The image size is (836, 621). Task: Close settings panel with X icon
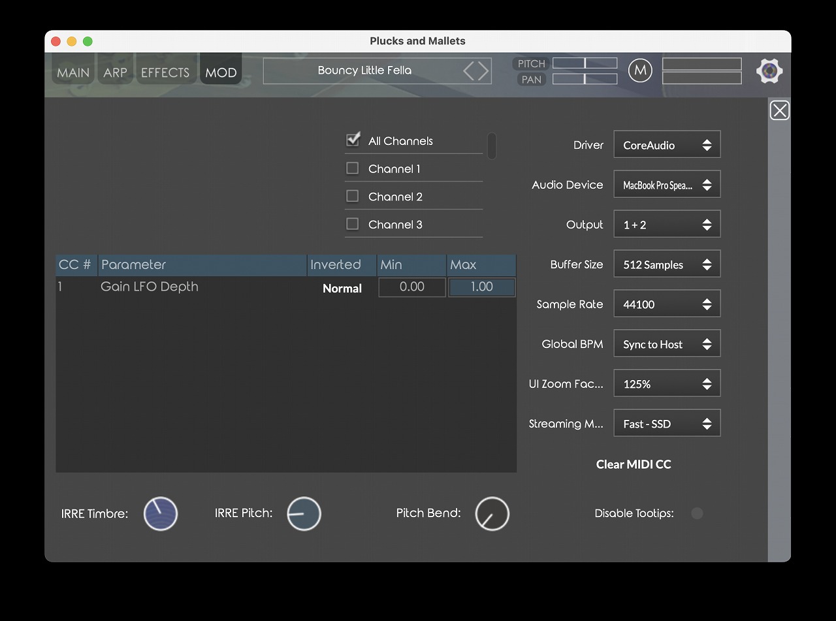coord(779,111)
